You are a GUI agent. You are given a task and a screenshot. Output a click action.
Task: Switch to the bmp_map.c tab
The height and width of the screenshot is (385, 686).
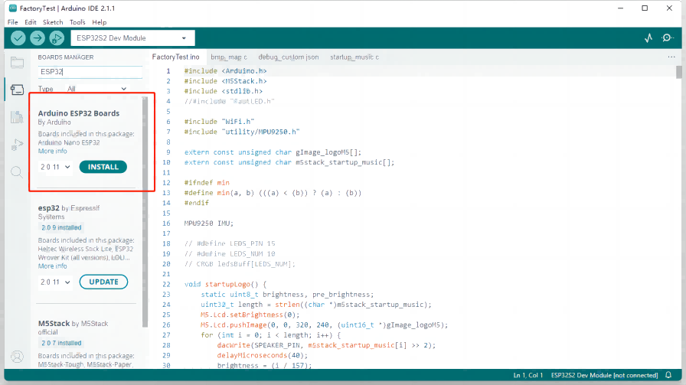[230, 57]
